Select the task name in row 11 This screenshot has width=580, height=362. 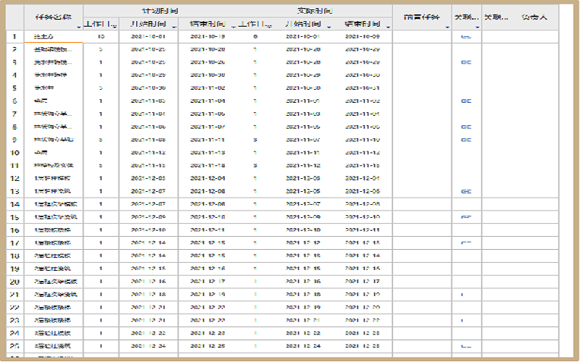click(x=54, y=166)
